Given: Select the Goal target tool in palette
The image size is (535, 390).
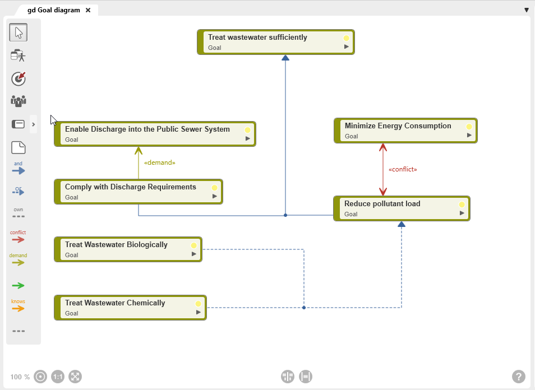Looking at the screenshot, I should click(x=18, y=78).
